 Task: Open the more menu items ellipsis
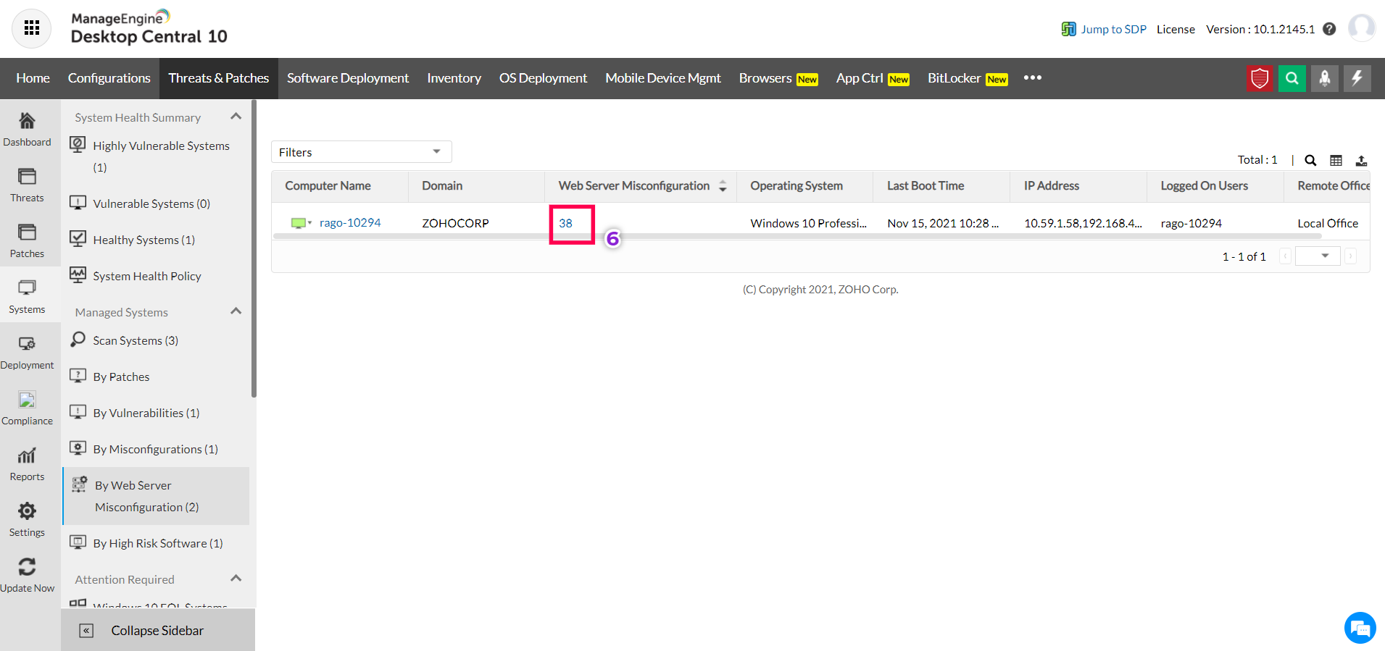1033,77
